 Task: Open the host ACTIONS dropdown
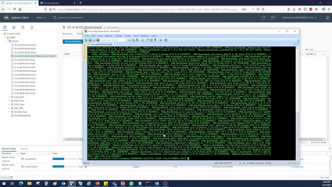(x=113, y=27)
